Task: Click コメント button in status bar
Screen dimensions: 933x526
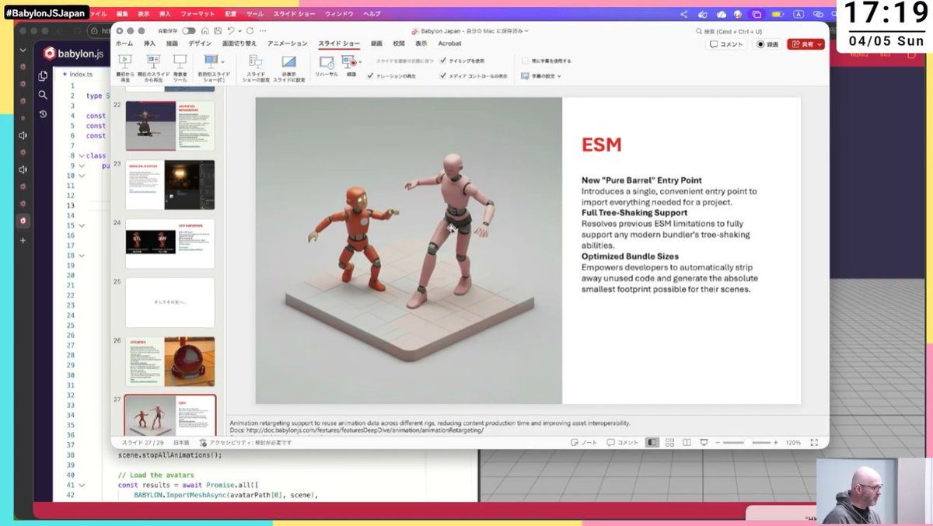Action: tap(622, 442)
